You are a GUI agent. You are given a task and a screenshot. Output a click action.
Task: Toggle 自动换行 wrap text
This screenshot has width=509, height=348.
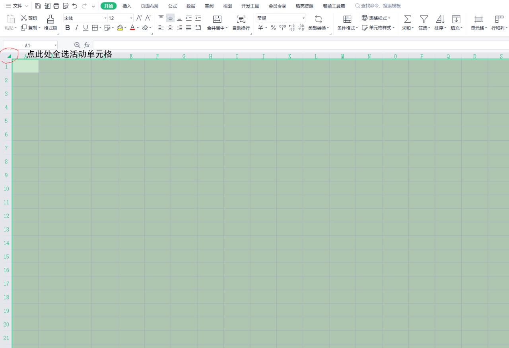[x=241, y=23]
